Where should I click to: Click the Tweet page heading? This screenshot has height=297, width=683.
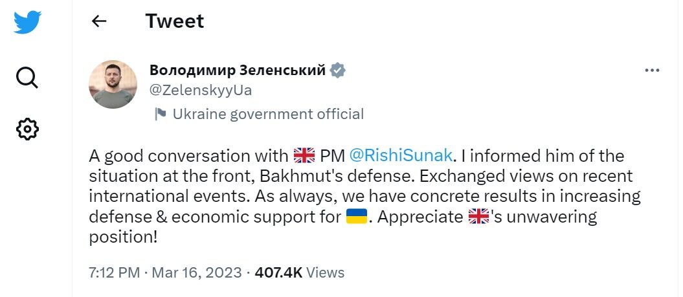tap(174, 21)
